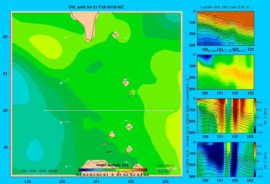The image size is (270, 184).
Task: Click the northward velocity section panel
Action: [x=225, y=116]
